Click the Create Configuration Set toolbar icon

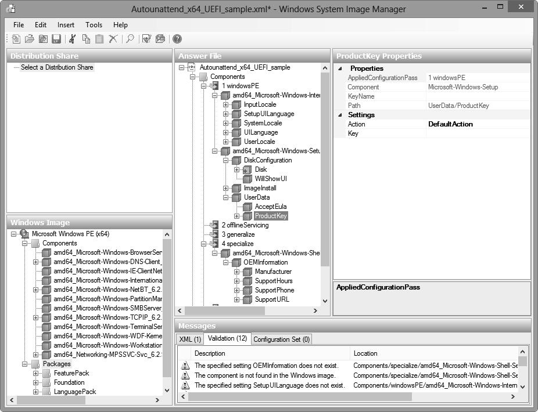pos(160,39)
